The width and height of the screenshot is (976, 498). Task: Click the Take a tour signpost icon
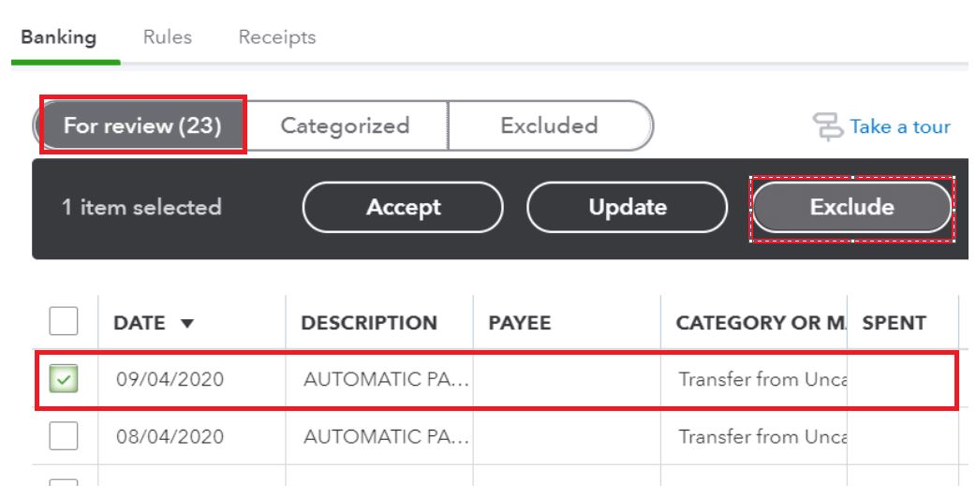coord(827,126)
